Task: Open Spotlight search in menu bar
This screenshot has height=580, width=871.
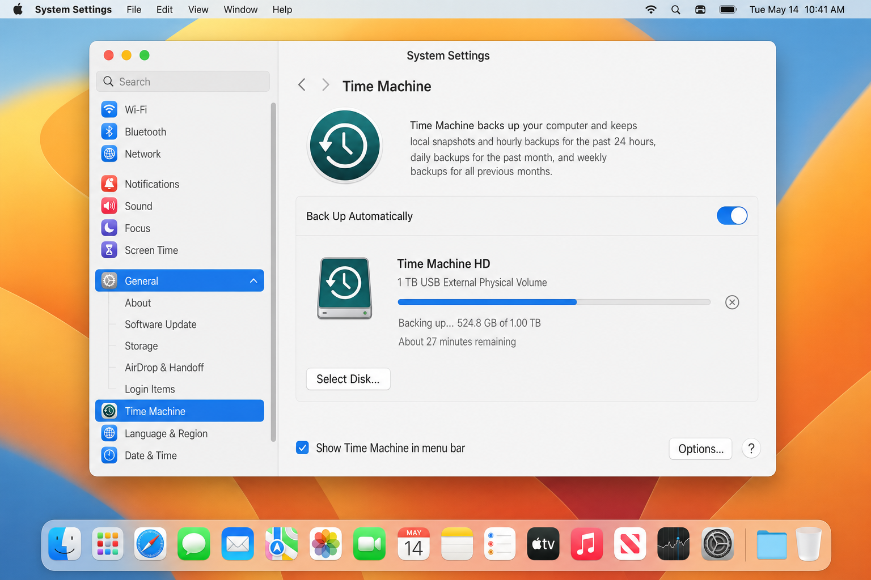Action: [x=675, y=10]
